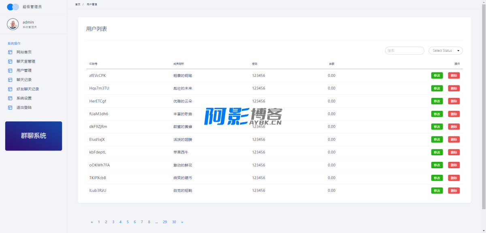Edit user TKlPXcbB with 修改
The width and height of the screenshot is (486, 233).
click(437, 178)
